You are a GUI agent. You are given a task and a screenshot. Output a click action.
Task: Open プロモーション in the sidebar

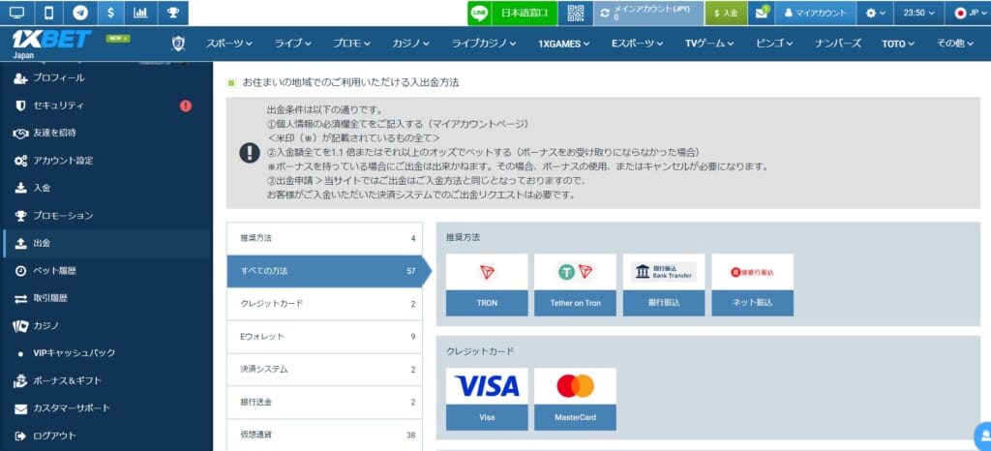pos(106,216)
